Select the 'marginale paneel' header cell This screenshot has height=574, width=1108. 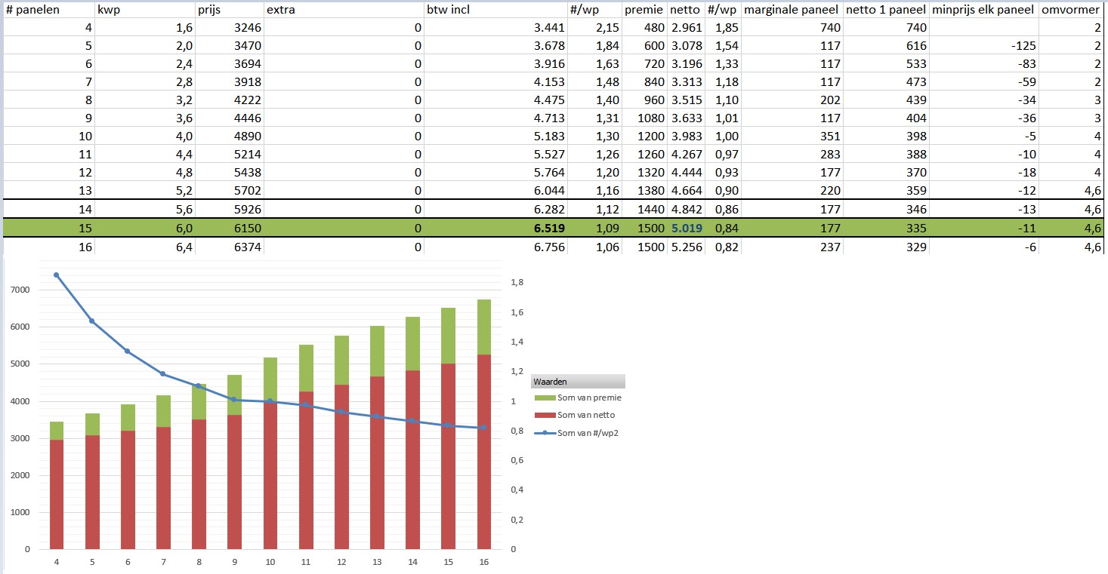[x=791, y=9]
